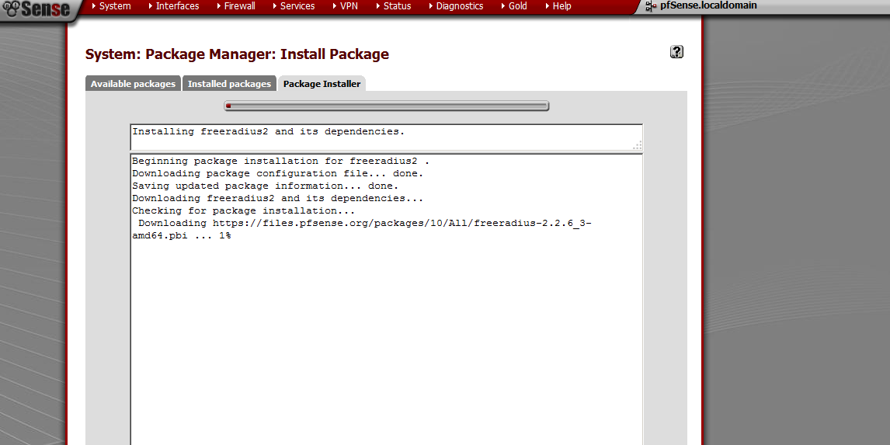The width and height of the screenshot is (890, 445).
Task: Expand the Interfaces menu
Action: 176,6
